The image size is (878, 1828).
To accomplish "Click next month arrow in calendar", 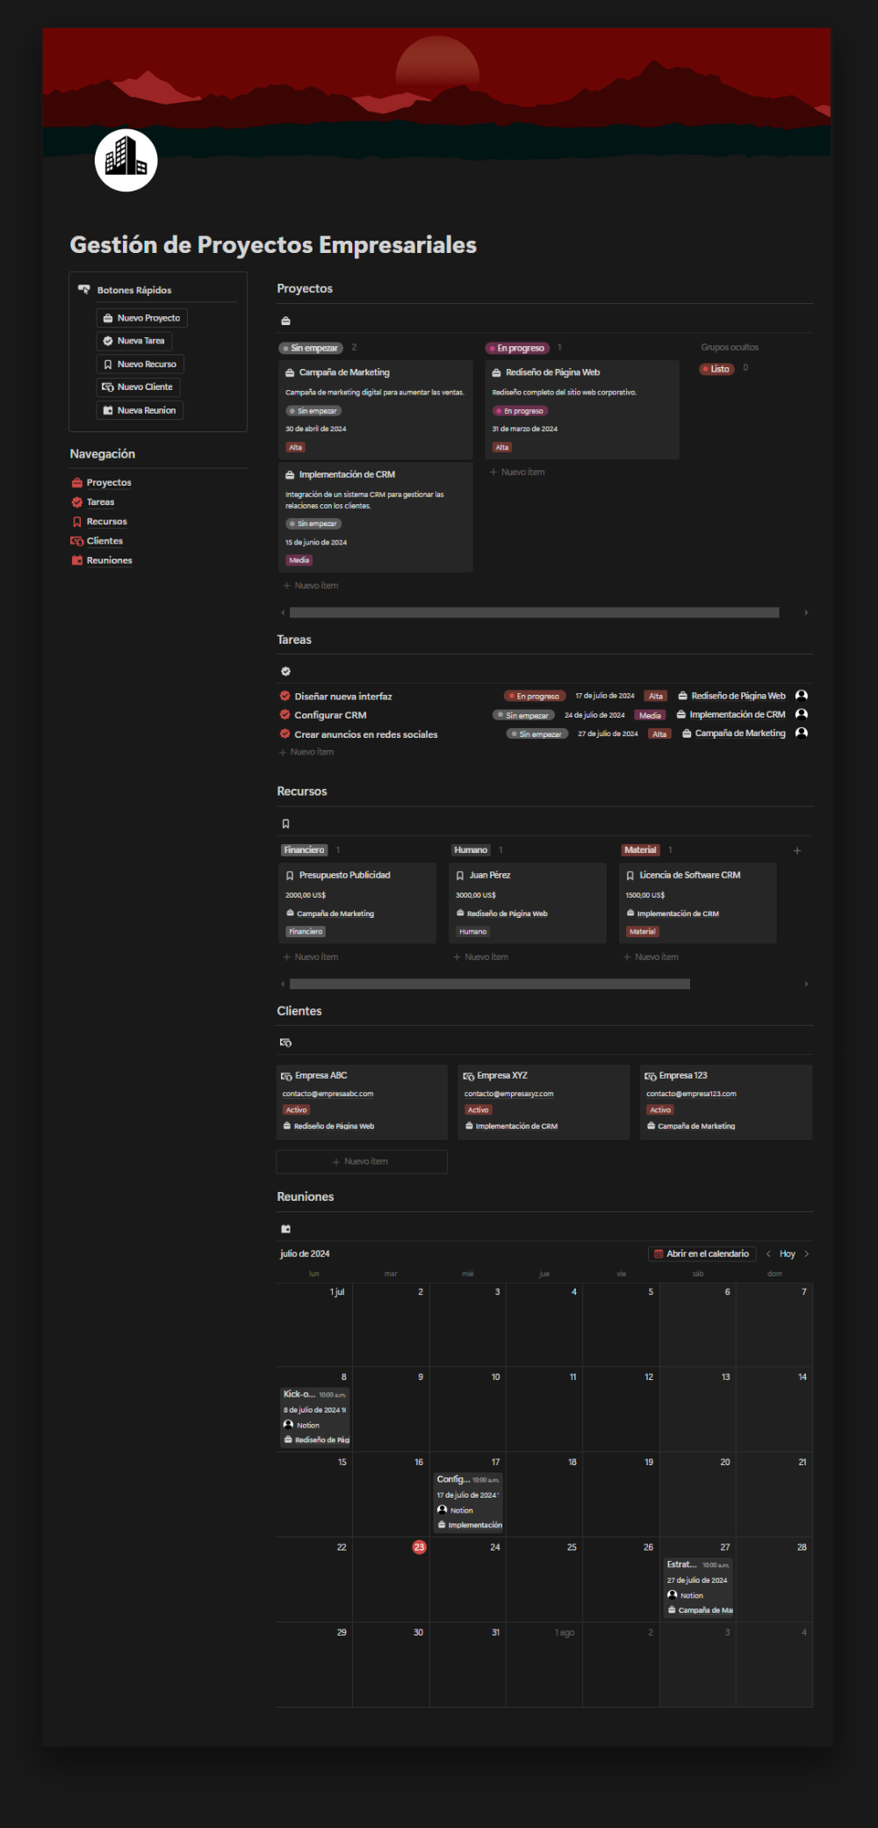I will pyautogui.click(x=807, y=1254).
